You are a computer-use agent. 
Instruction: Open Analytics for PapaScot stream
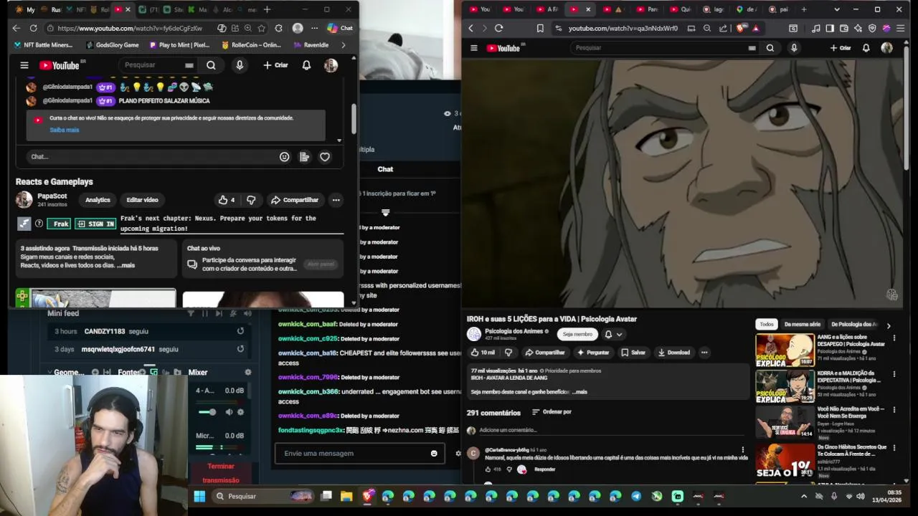tap(98, 200)
